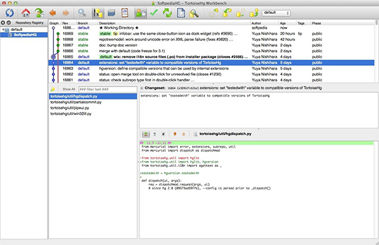
Task: Toggle the file annotate view button
Action: pos(164,134)
